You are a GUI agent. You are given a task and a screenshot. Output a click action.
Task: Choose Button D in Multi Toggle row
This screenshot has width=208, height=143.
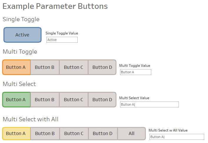click(x=102, y=67)
